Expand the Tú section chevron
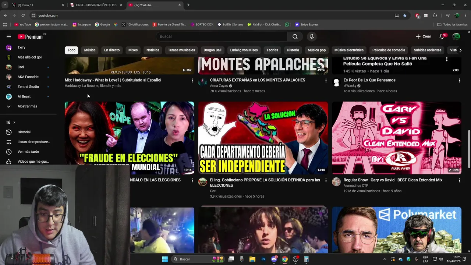 point(14,122)
